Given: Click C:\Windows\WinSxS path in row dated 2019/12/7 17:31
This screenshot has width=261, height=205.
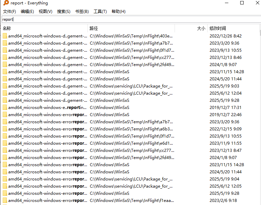Looking at the screenshot, I should 110,108.
